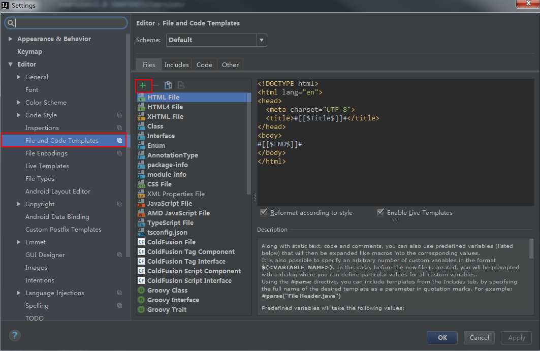
Task: Select package-info in template list
Action: (167, 165)
